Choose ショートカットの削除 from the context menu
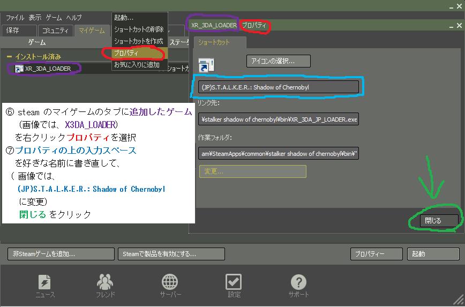 (x=140, y=29)
